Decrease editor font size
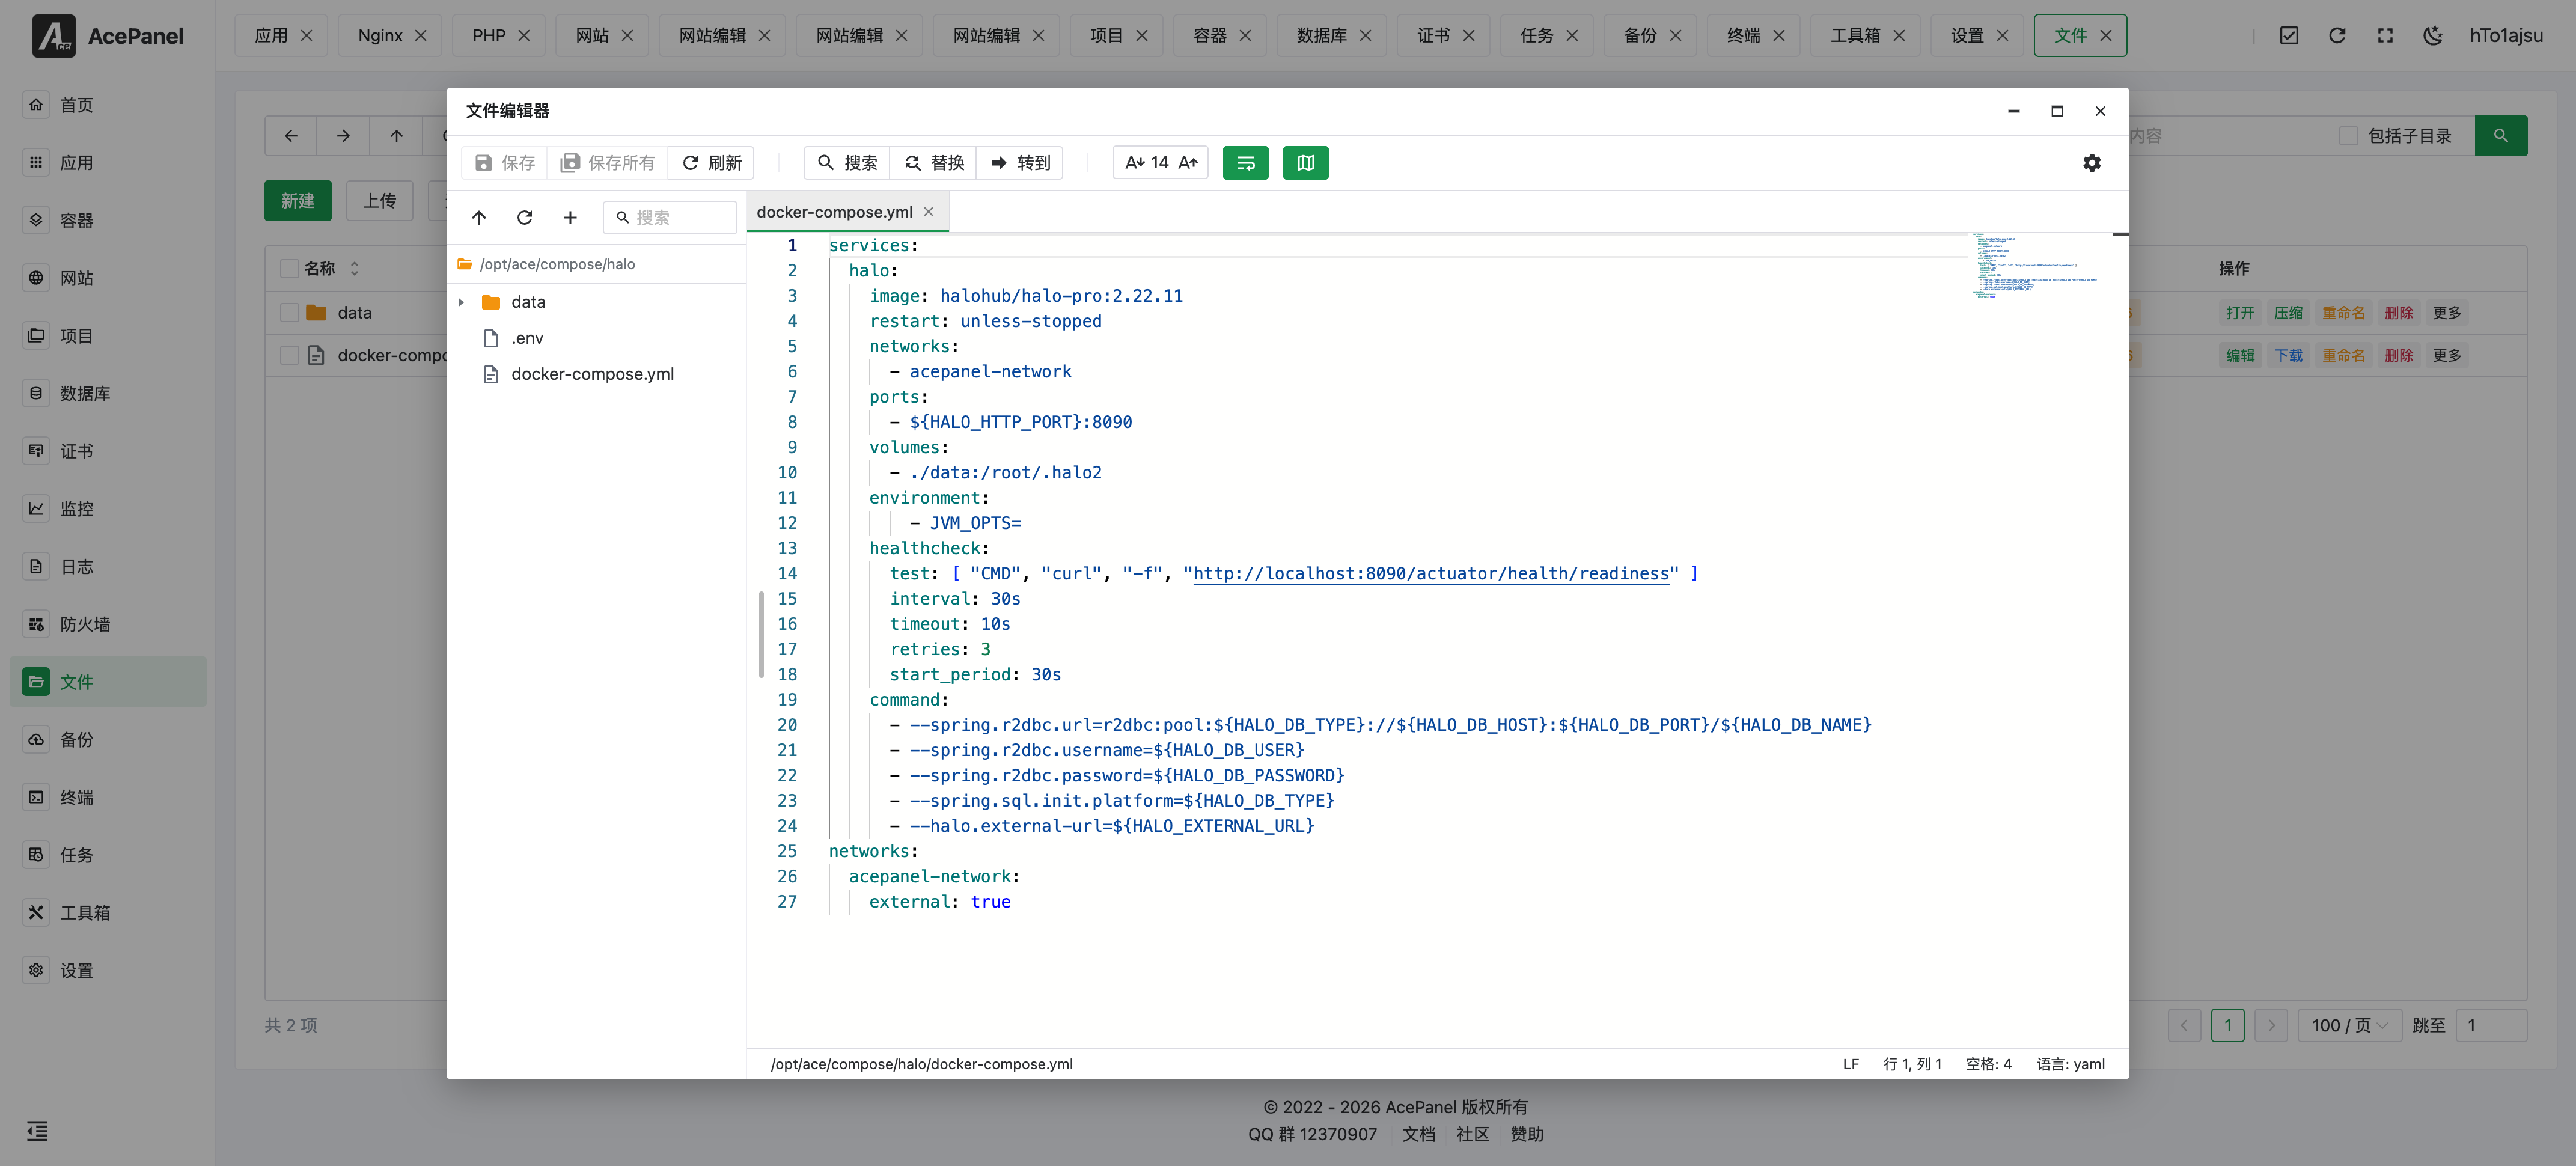 pyautogui.click(x=1134, y=163)
